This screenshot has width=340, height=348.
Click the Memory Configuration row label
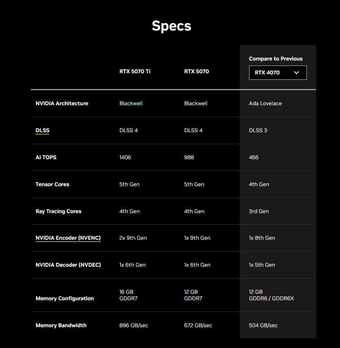pos(65,299)
